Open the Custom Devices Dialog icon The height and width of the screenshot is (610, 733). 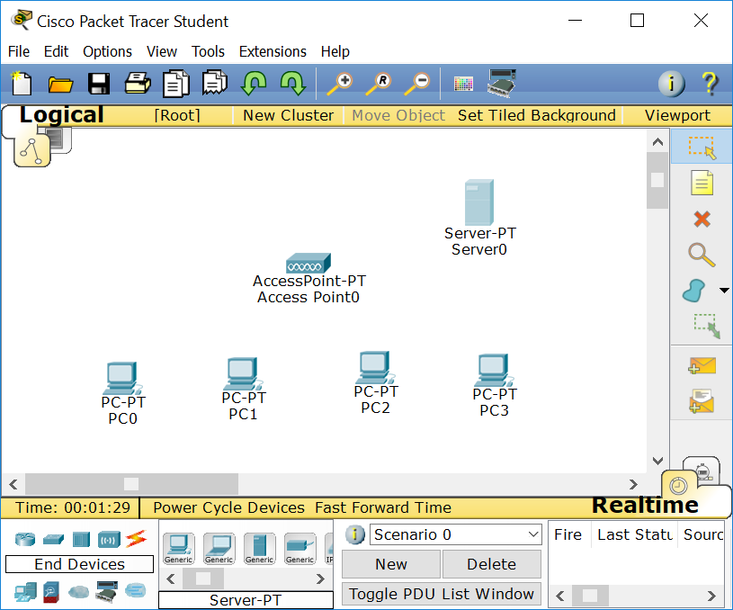(x=502, y=84)
